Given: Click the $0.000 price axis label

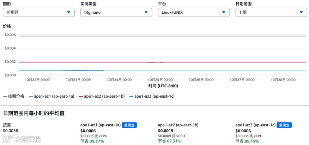Looking at the screenshot, I should [x=10, y=75].
